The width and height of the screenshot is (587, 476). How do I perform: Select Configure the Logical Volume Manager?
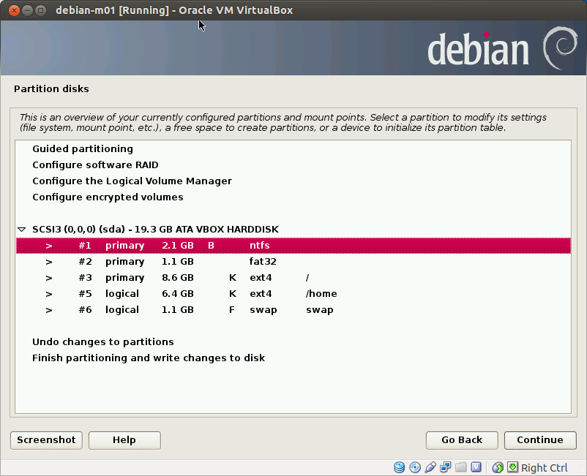(293, 181)
